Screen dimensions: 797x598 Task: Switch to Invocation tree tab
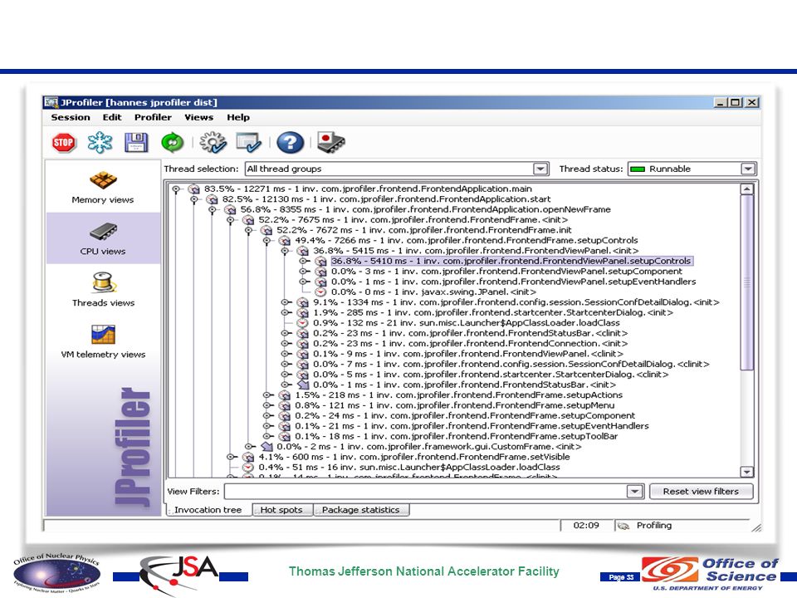pyautogui.click(x=208, y=509)
